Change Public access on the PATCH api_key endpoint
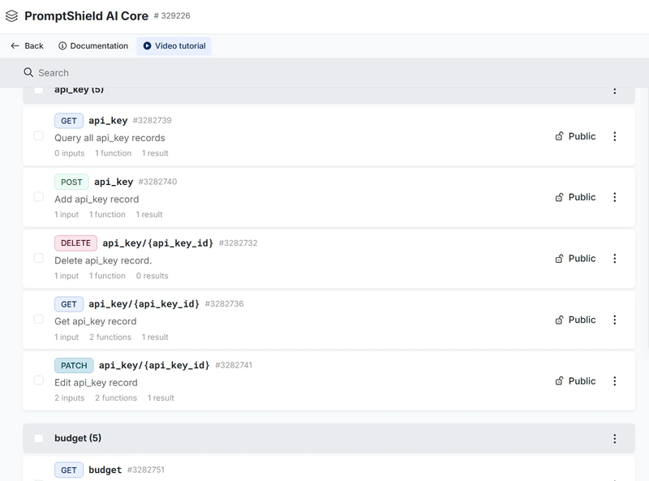 click(x=575, y=381)
